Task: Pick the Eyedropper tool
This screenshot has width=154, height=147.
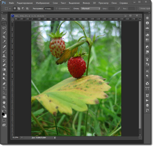Action: pyautogui.click(x=4, y=41)
